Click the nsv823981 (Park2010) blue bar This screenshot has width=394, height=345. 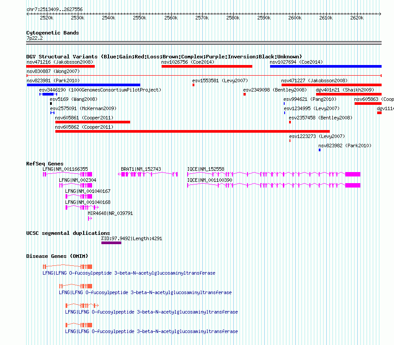point(83,85)
